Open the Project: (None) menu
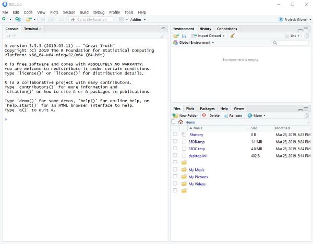The height and width of the screenshot is (244, 313). pyautogui.click(x=295, y=20)
